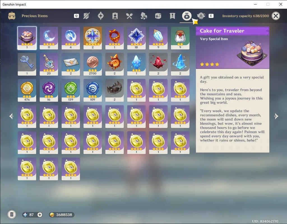Select the Gadgets tab icon

pos(158,16)
